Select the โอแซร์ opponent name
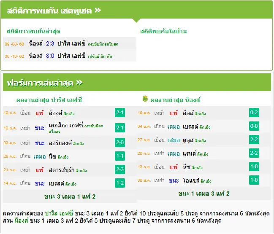The width and height of the screenshot is (274, 234). pyautogui.click(x=191, y=180)
